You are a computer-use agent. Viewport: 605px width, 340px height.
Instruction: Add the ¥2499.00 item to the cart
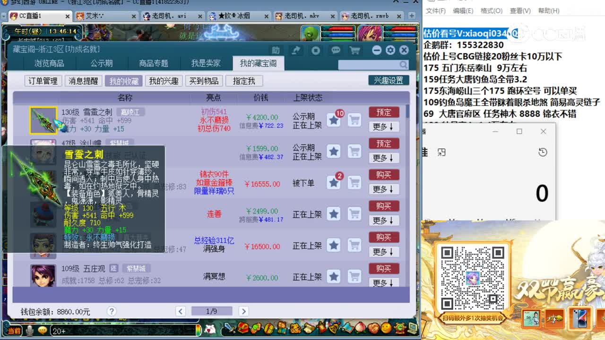tap(354, 214)
